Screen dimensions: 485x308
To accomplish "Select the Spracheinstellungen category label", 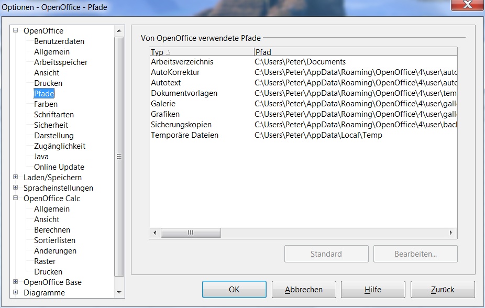I will tap(58, 188).
